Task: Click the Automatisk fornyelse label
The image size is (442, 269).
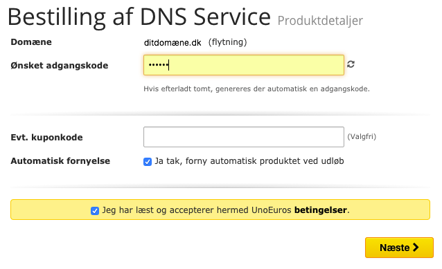Action: click(60, 161)
